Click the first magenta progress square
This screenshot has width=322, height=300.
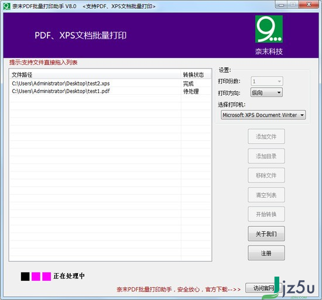click(36, 276)
